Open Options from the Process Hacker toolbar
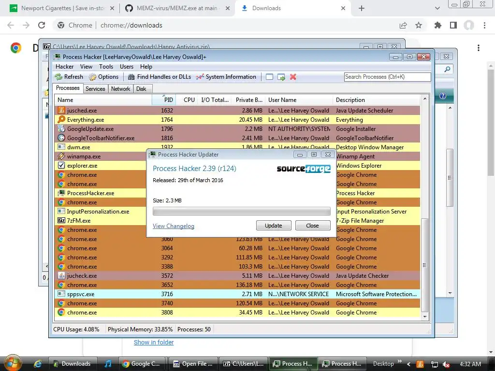The image size is (495, 371). point(103,77)
